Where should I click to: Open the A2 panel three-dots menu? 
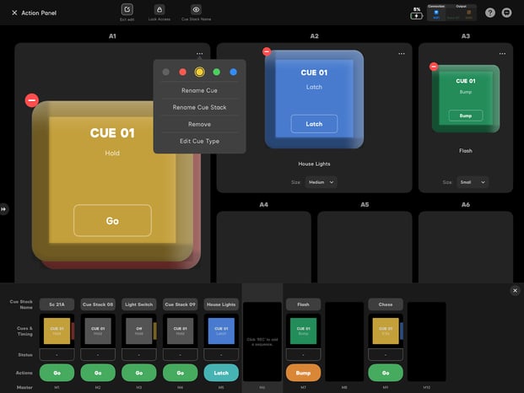coord(402,53)
